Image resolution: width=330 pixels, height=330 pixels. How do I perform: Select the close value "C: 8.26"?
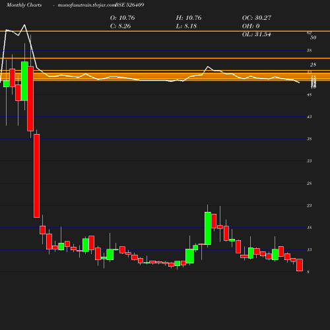120,26
